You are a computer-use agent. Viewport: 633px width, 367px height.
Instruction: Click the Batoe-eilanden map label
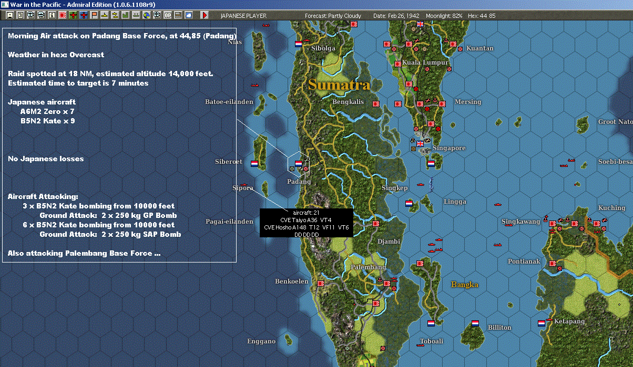[x=229, y=102]
